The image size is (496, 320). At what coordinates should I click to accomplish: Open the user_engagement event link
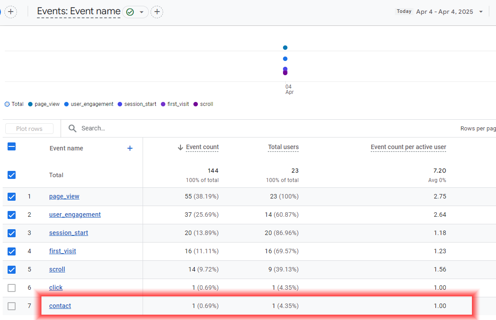(75, 215)
